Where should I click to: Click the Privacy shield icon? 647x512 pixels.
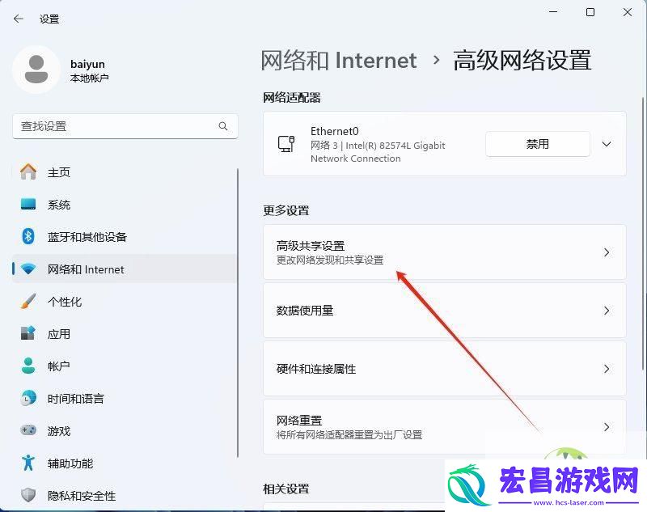click(x=28, y=495)
